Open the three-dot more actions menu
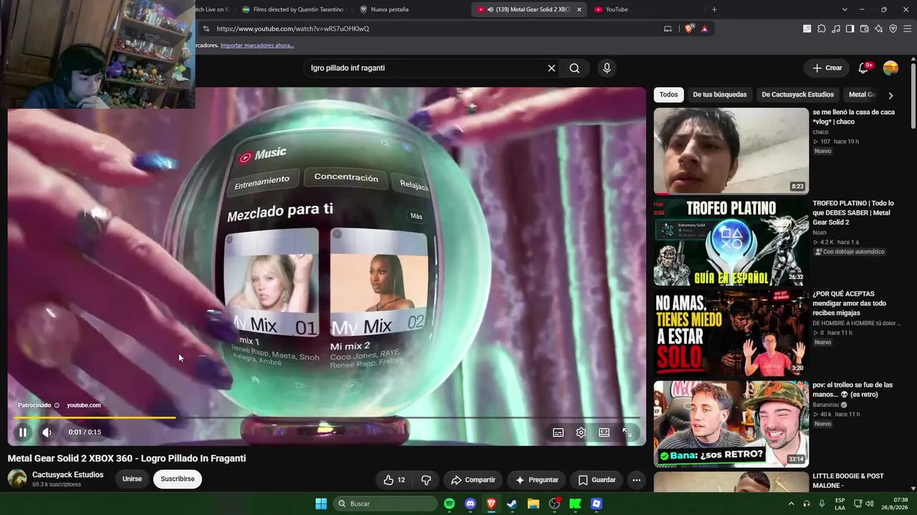Viewport: 917px width, 515px height. tap(636, 480)
